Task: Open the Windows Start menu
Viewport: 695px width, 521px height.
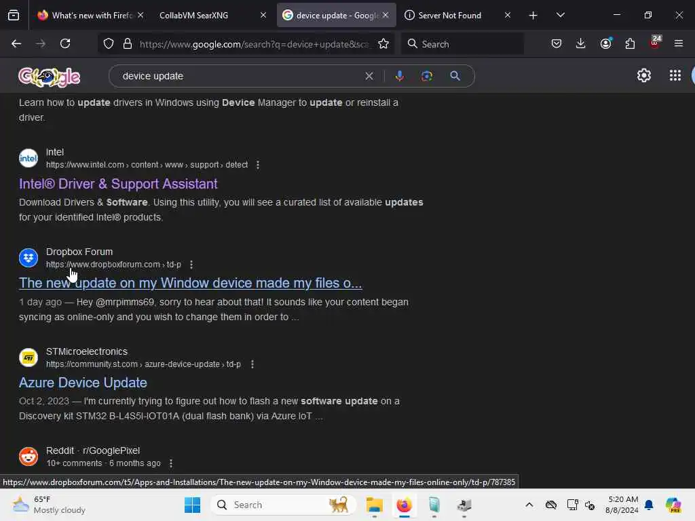Action: click(x=192, y=505)
